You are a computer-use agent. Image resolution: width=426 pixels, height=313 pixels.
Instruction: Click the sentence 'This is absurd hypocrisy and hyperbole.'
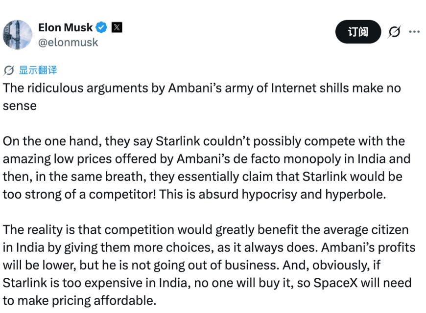coord(273,194)
